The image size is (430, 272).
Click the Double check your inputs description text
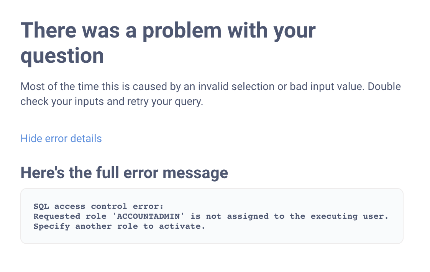[x=211, y=94]
